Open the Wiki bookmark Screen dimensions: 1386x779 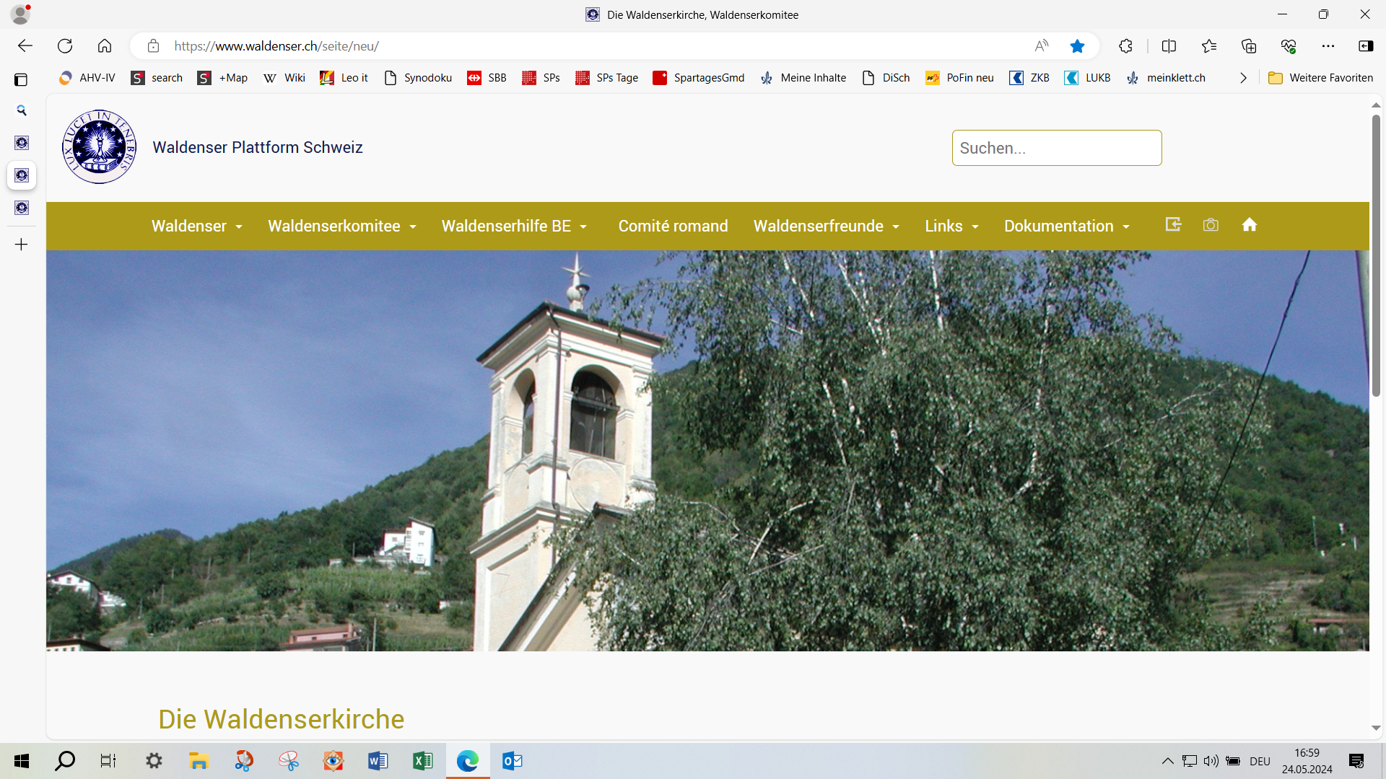click(284, 78)
